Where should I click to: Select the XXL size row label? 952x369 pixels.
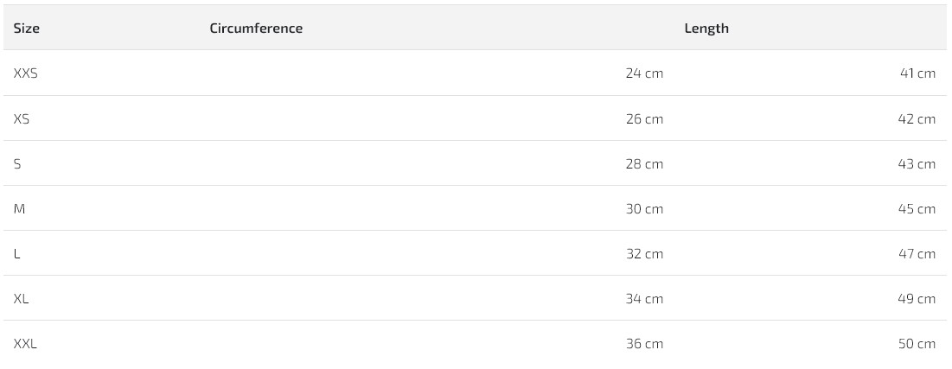click(25, 343)
